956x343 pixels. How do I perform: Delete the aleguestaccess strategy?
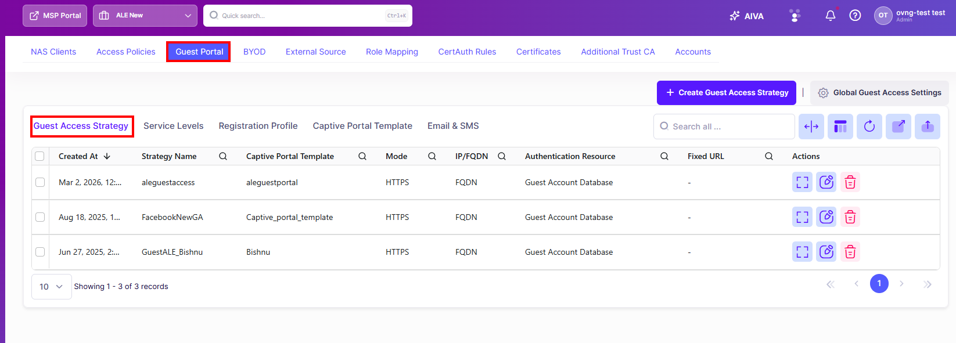pos(850,182)
